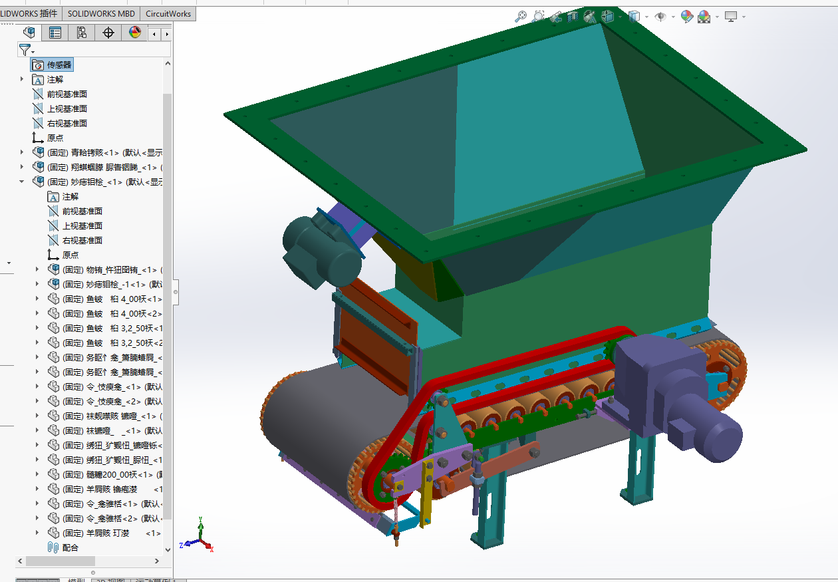Click manager tabs right arrow
The image size is (838, 582).
coord(166,33)
